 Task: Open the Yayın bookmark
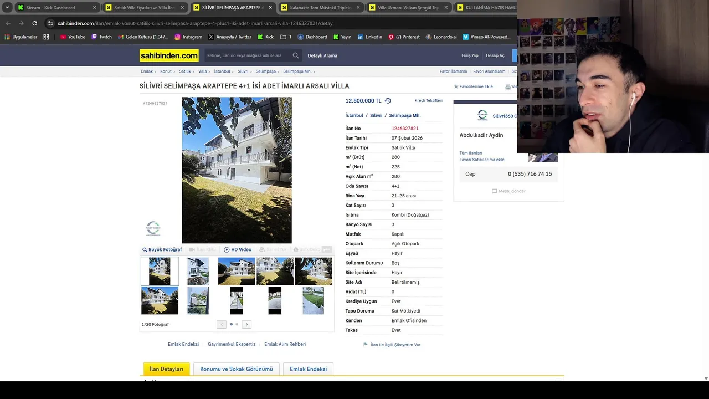(x=342, y=37)
